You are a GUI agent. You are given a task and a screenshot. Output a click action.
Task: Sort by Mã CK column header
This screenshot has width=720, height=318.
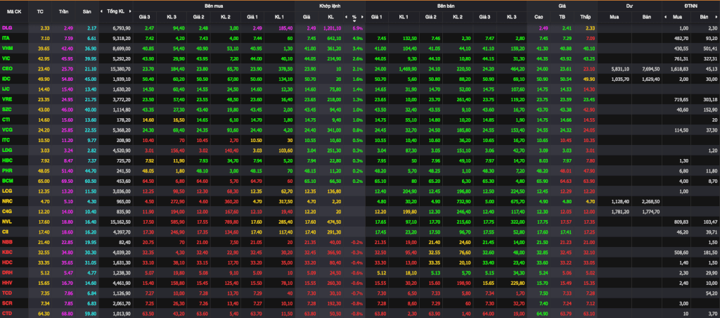tap(14, 11)
